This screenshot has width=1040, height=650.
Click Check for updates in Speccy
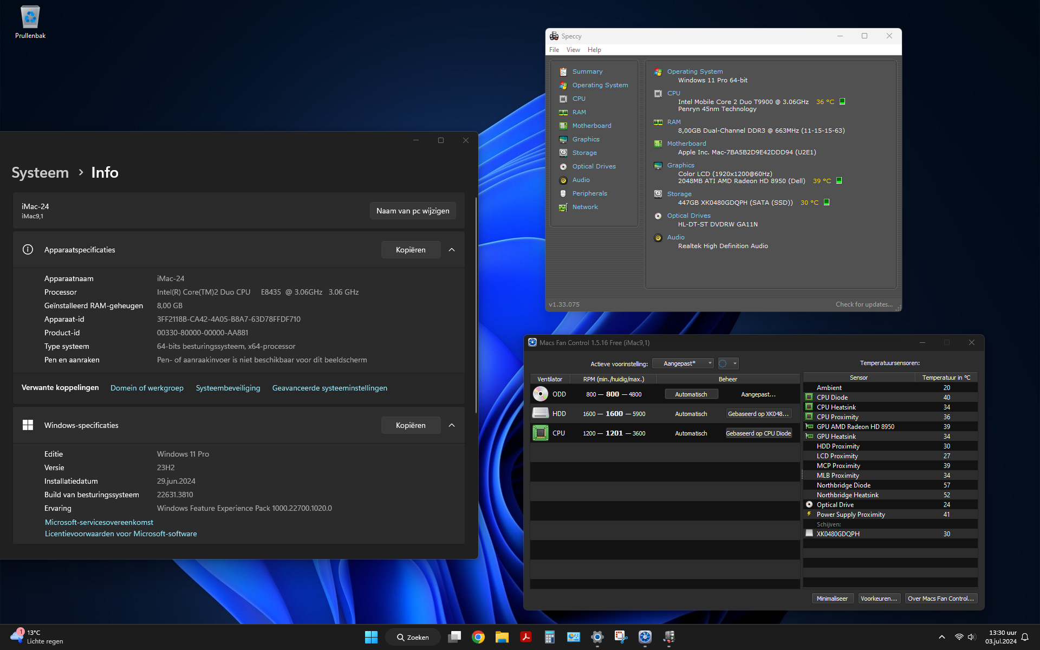[864, 304]
